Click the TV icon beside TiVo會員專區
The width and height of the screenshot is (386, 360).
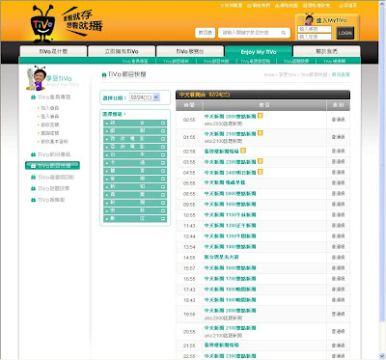[x=33, y=97]
